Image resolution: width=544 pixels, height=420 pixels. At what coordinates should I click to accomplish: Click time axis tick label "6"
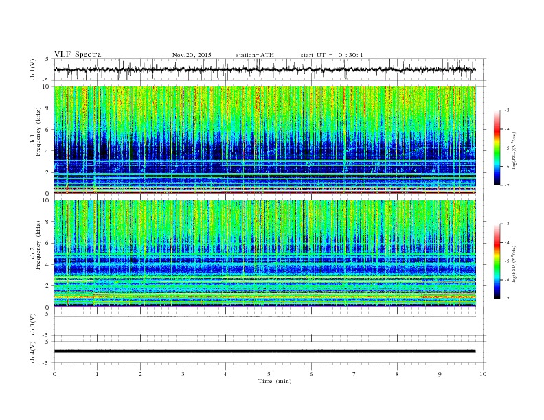(x=311, y=374)
